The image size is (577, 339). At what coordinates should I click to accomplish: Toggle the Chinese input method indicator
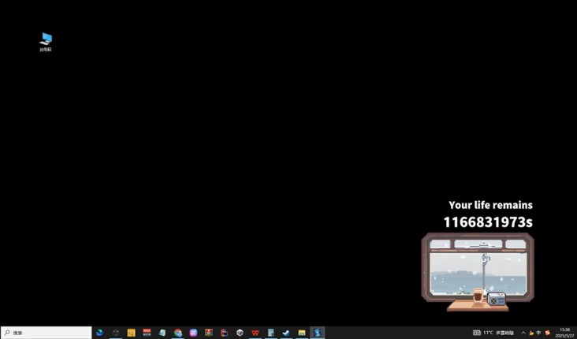click(x=539, y=333)
